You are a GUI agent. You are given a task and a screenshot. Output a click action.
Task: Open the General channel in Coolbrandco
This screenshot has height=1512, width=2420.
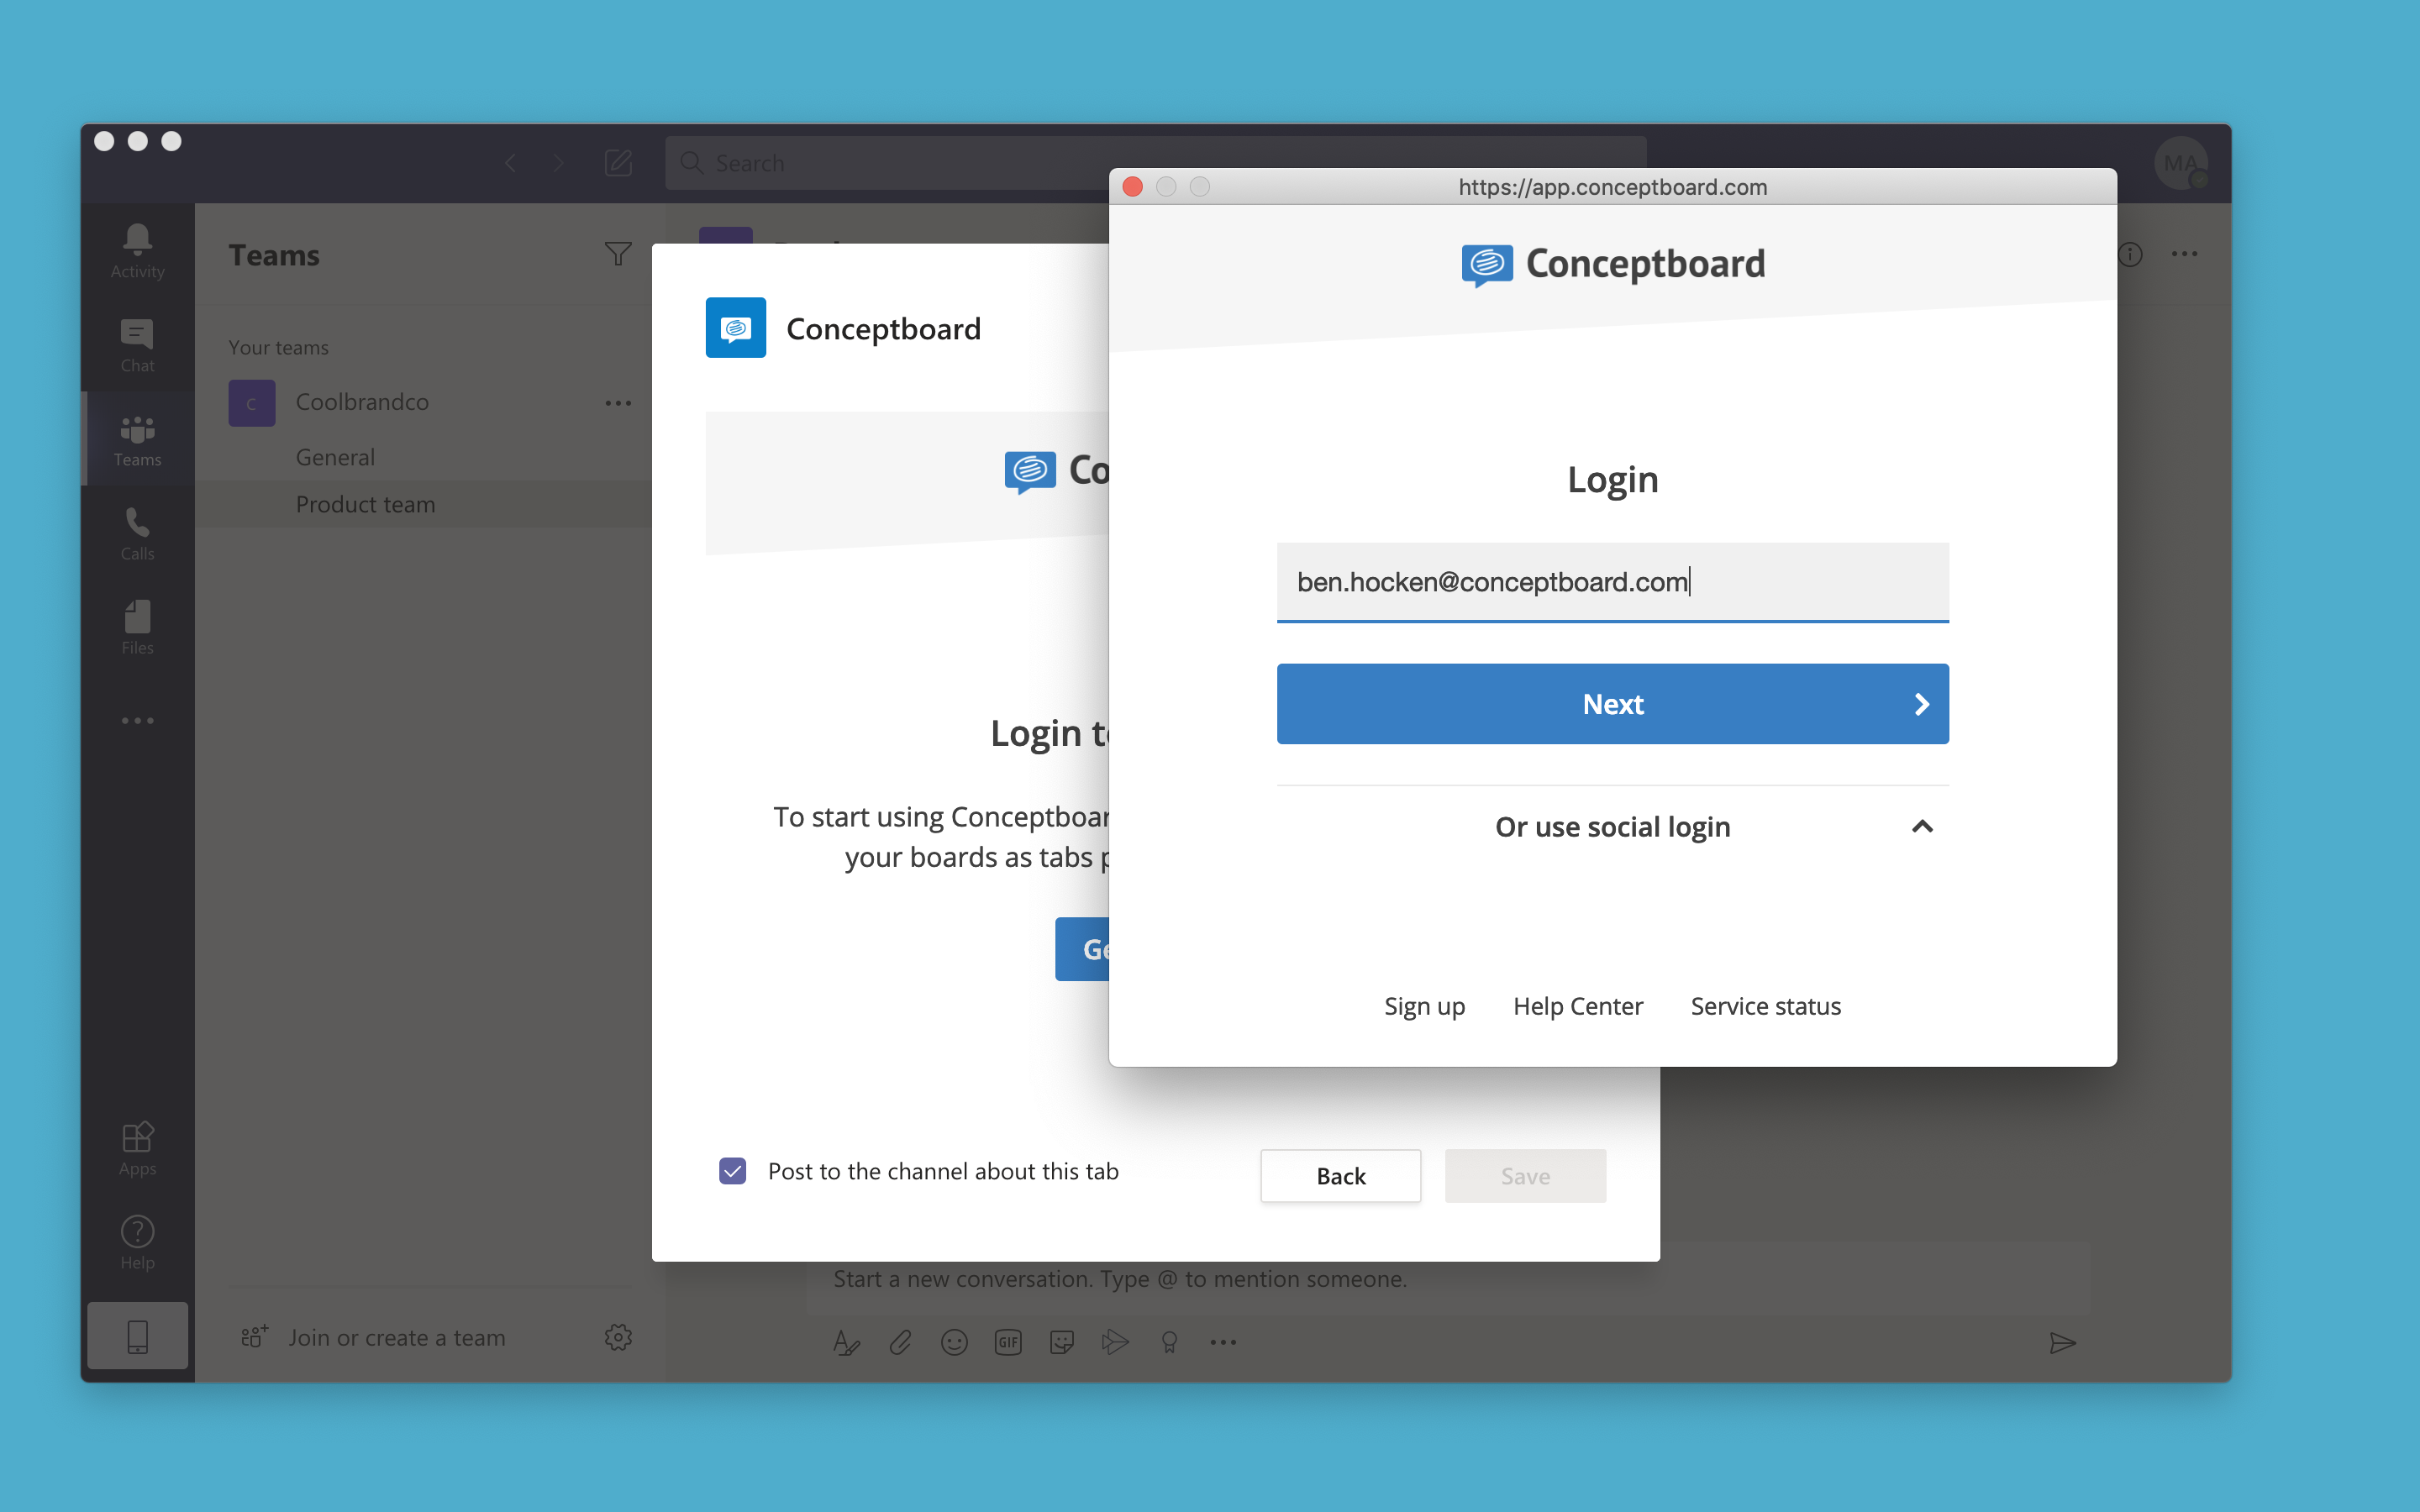pos(336,454)
